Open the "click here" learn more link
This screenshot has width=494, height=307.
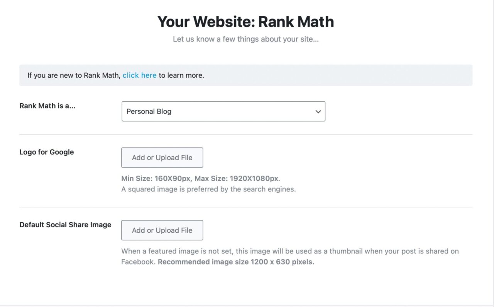(x=139, y=75)
